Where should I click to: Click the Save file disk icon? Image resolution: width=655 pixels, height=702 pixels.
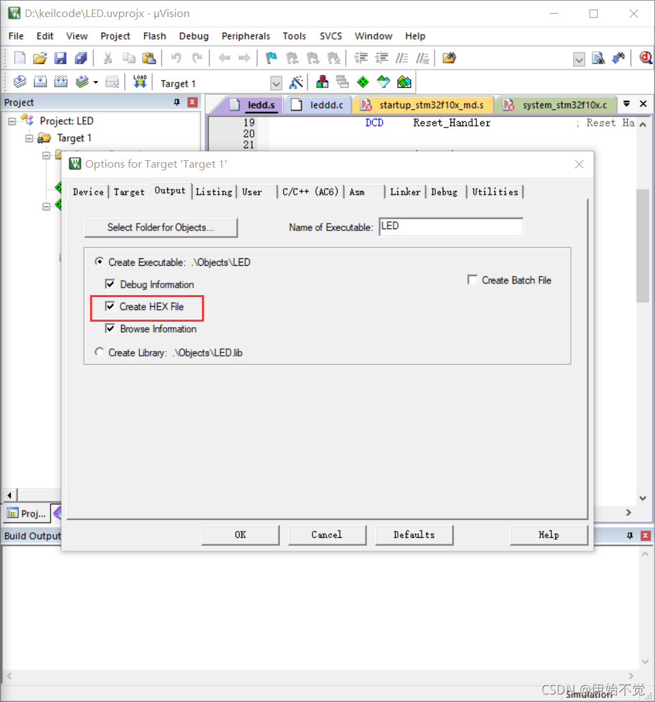click(x=60, y=58)
